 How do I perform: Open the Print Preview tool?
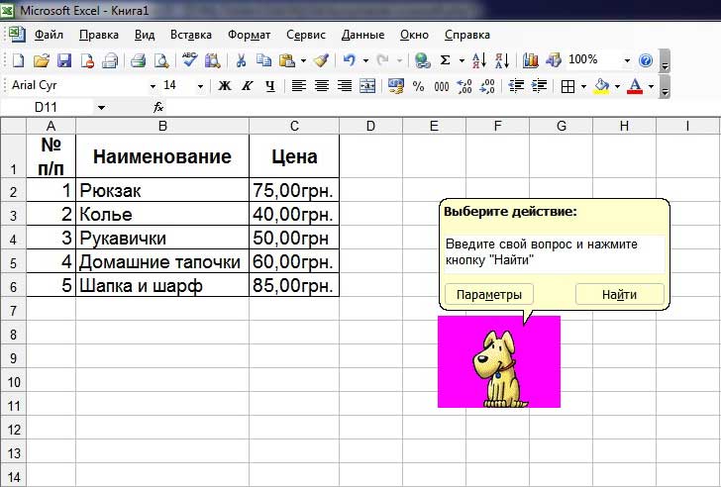(159, 60)
